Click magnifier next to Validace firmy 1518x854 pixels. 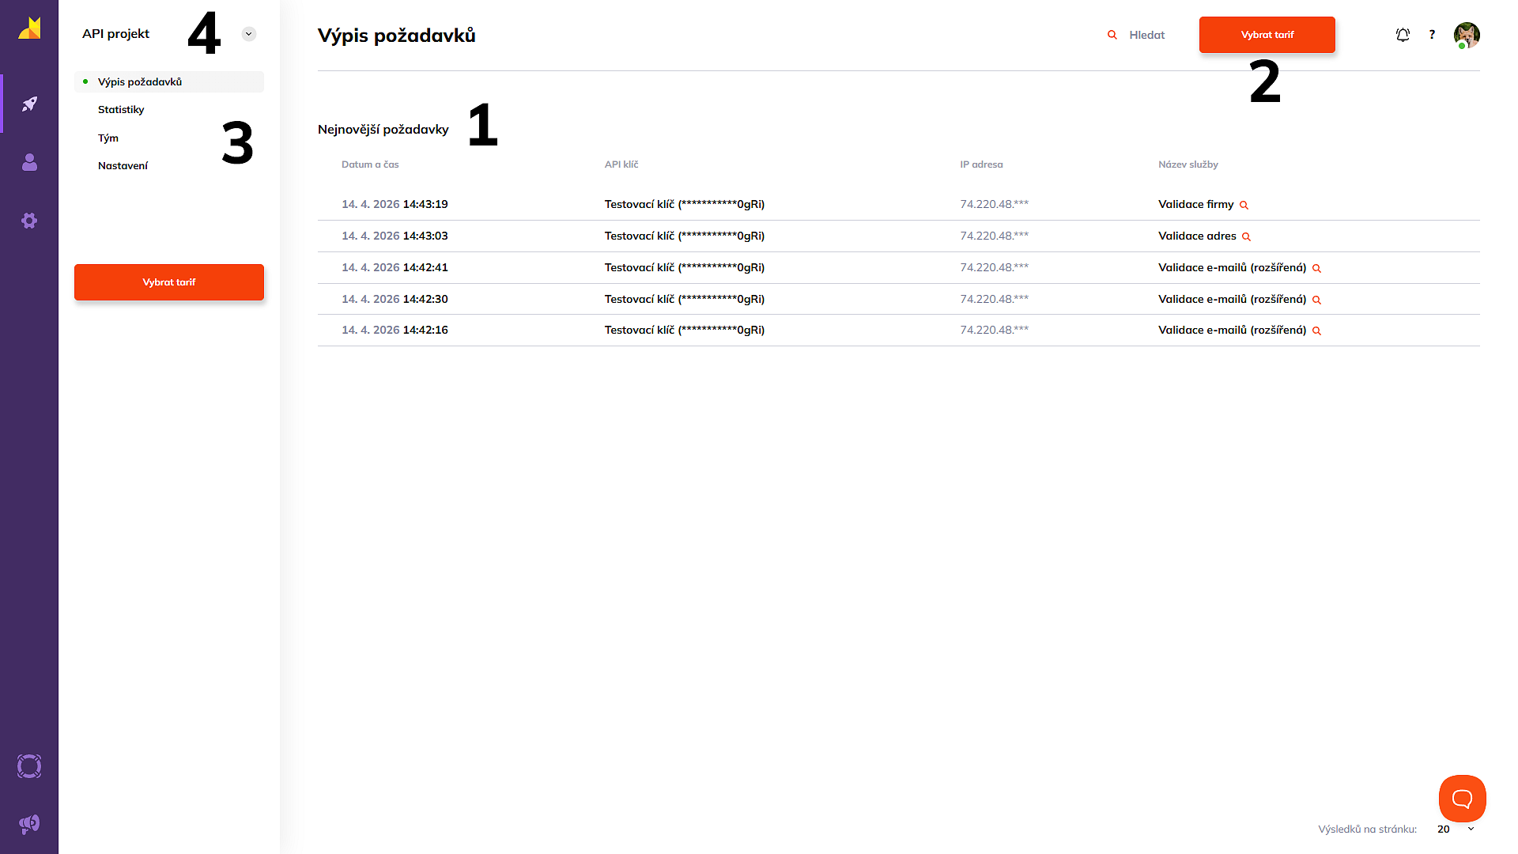tap(1244, 205)
